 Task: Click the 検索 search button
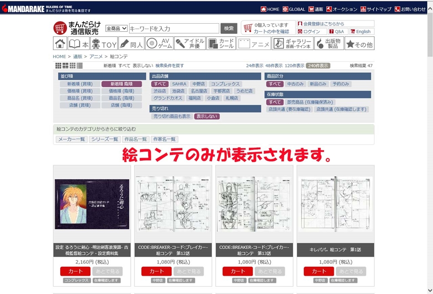click(x=229, y=28)
